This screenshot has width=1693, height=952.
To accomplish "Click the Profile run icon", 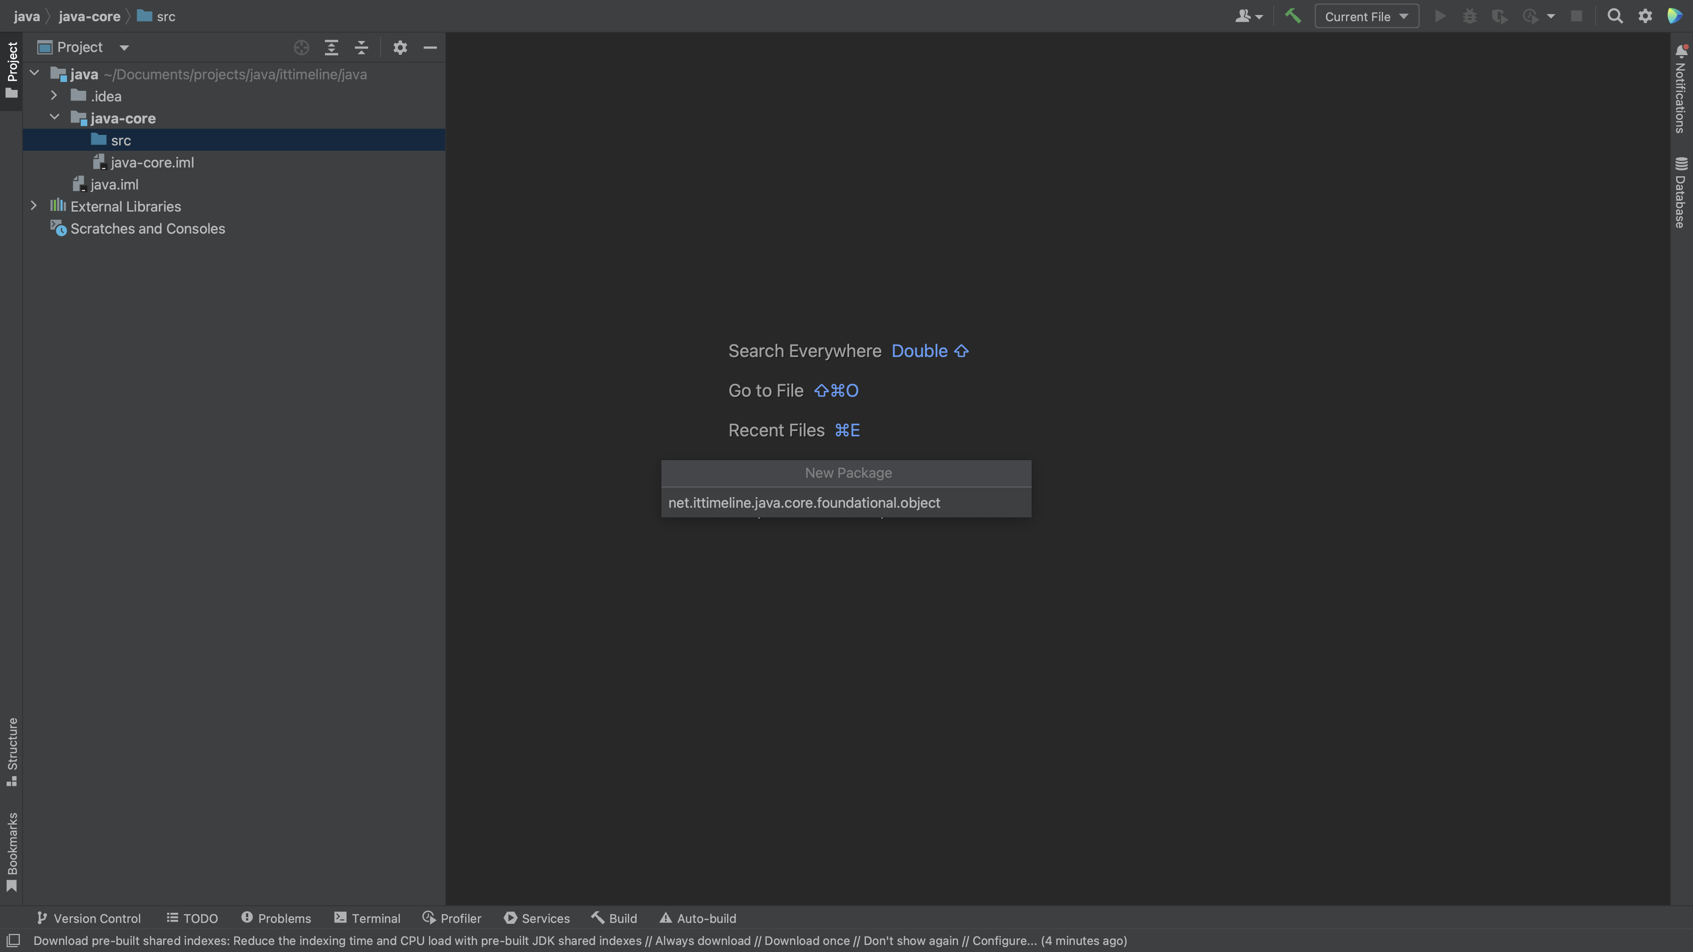I will coord(1531,16).
